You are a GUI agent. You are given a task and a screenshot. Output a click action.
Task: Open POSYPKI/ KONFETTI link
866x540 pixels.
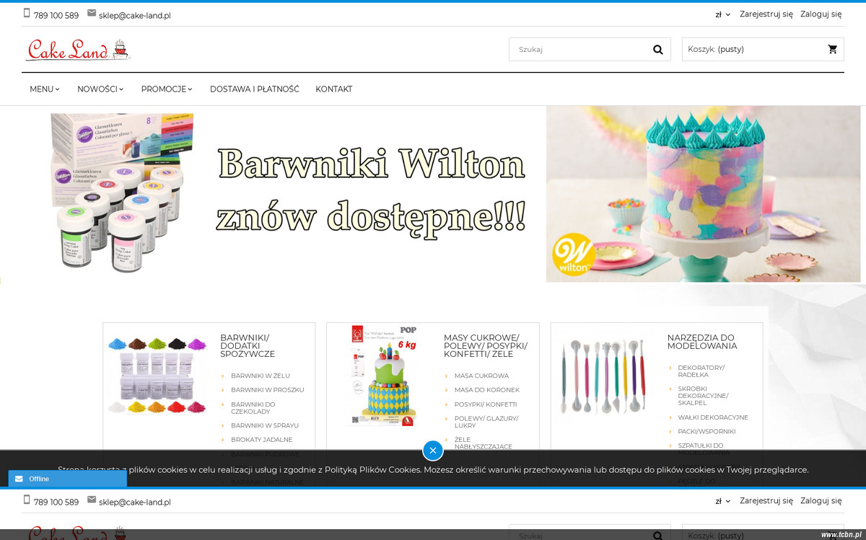(486, 404)
